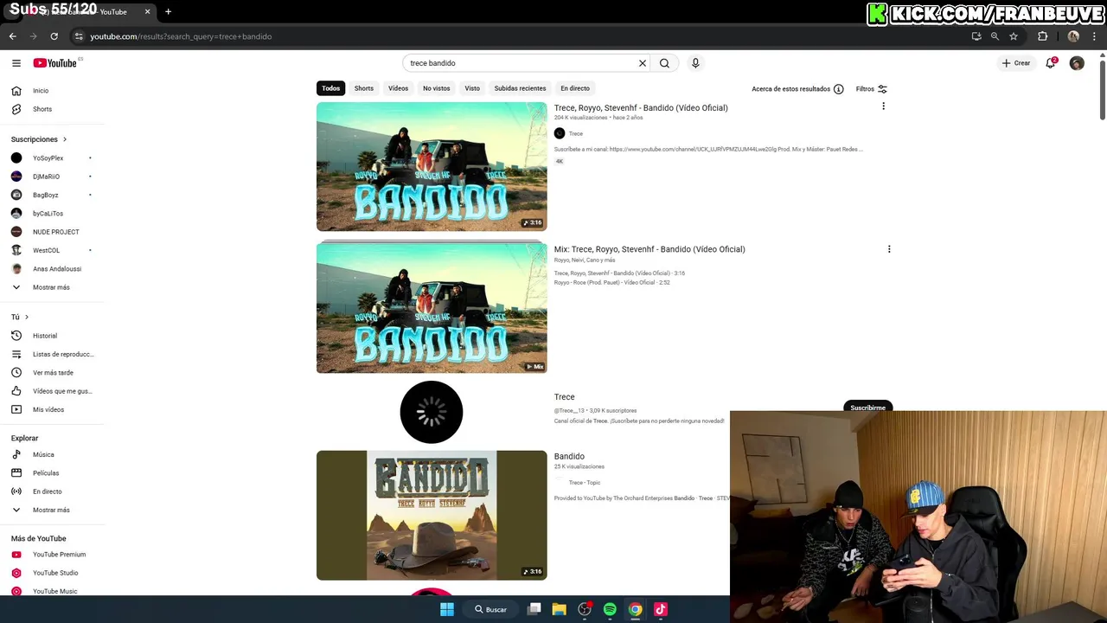Open Spotify from the taskbar
Screen dimensions: 1107x623
[x=610, y=609]
